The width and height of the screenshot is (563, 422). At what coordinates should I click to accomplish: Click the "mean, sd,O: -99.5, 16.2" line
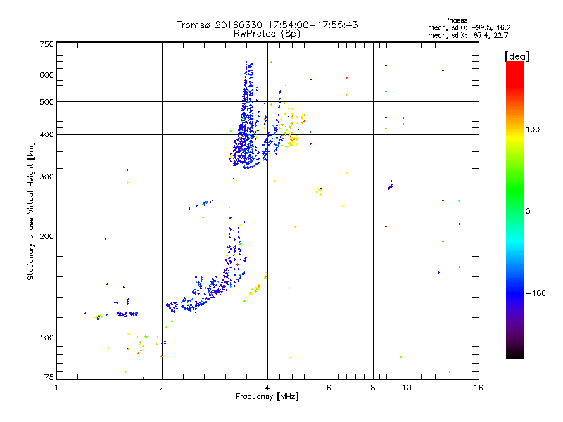(x=469, y=27)
